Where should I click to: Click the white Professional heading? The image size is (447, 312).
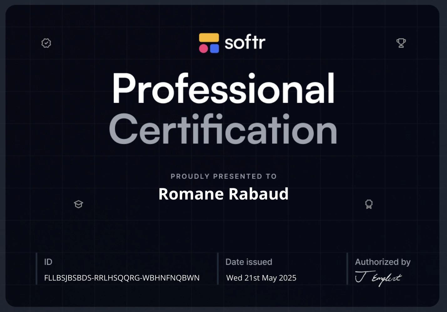click(x=223, y=88)
